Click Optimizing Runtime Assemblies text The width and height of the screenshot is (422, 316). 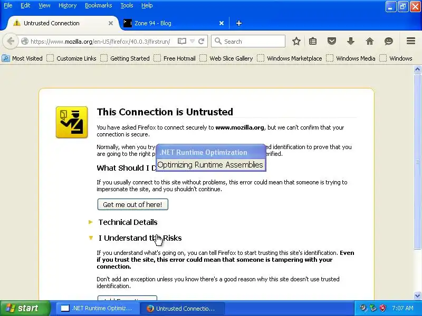210,165
